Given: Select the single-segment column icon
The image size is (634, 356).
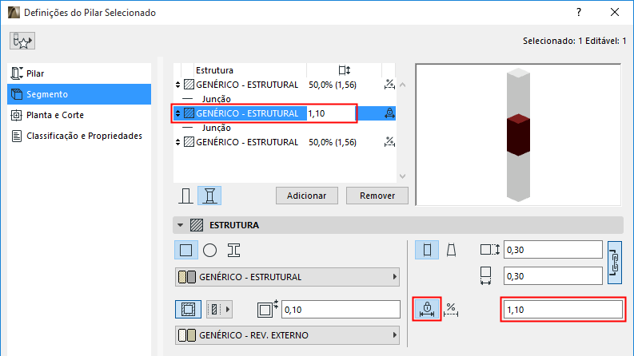Looking at the screenshot, I should [186, 196].
